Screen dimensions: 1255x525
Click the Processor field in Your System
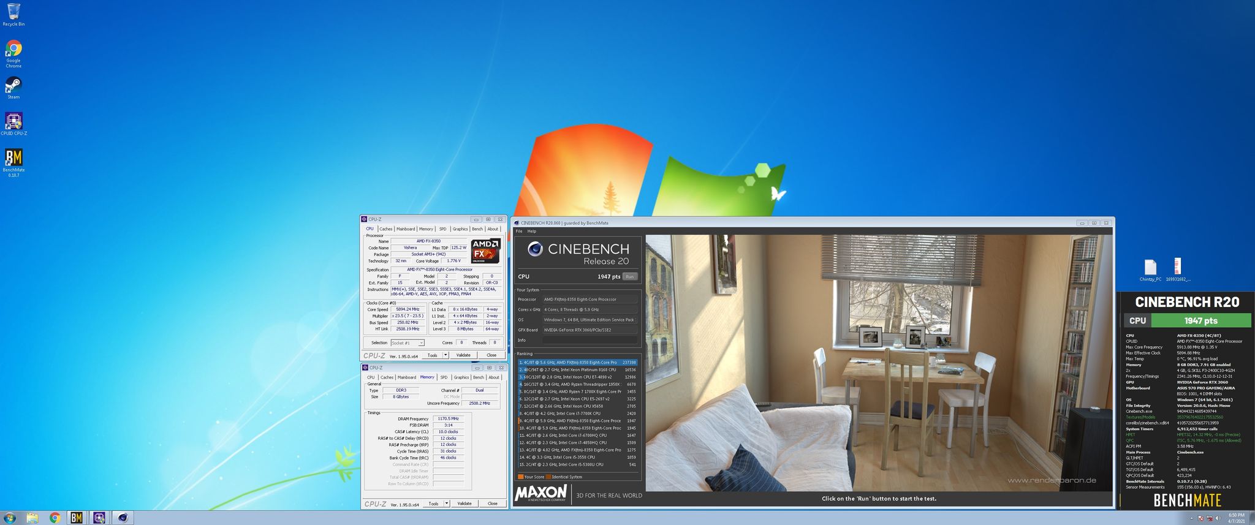(590, 300)
